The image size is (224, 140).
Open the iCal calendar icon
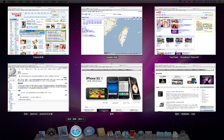(x=110, y=134)
